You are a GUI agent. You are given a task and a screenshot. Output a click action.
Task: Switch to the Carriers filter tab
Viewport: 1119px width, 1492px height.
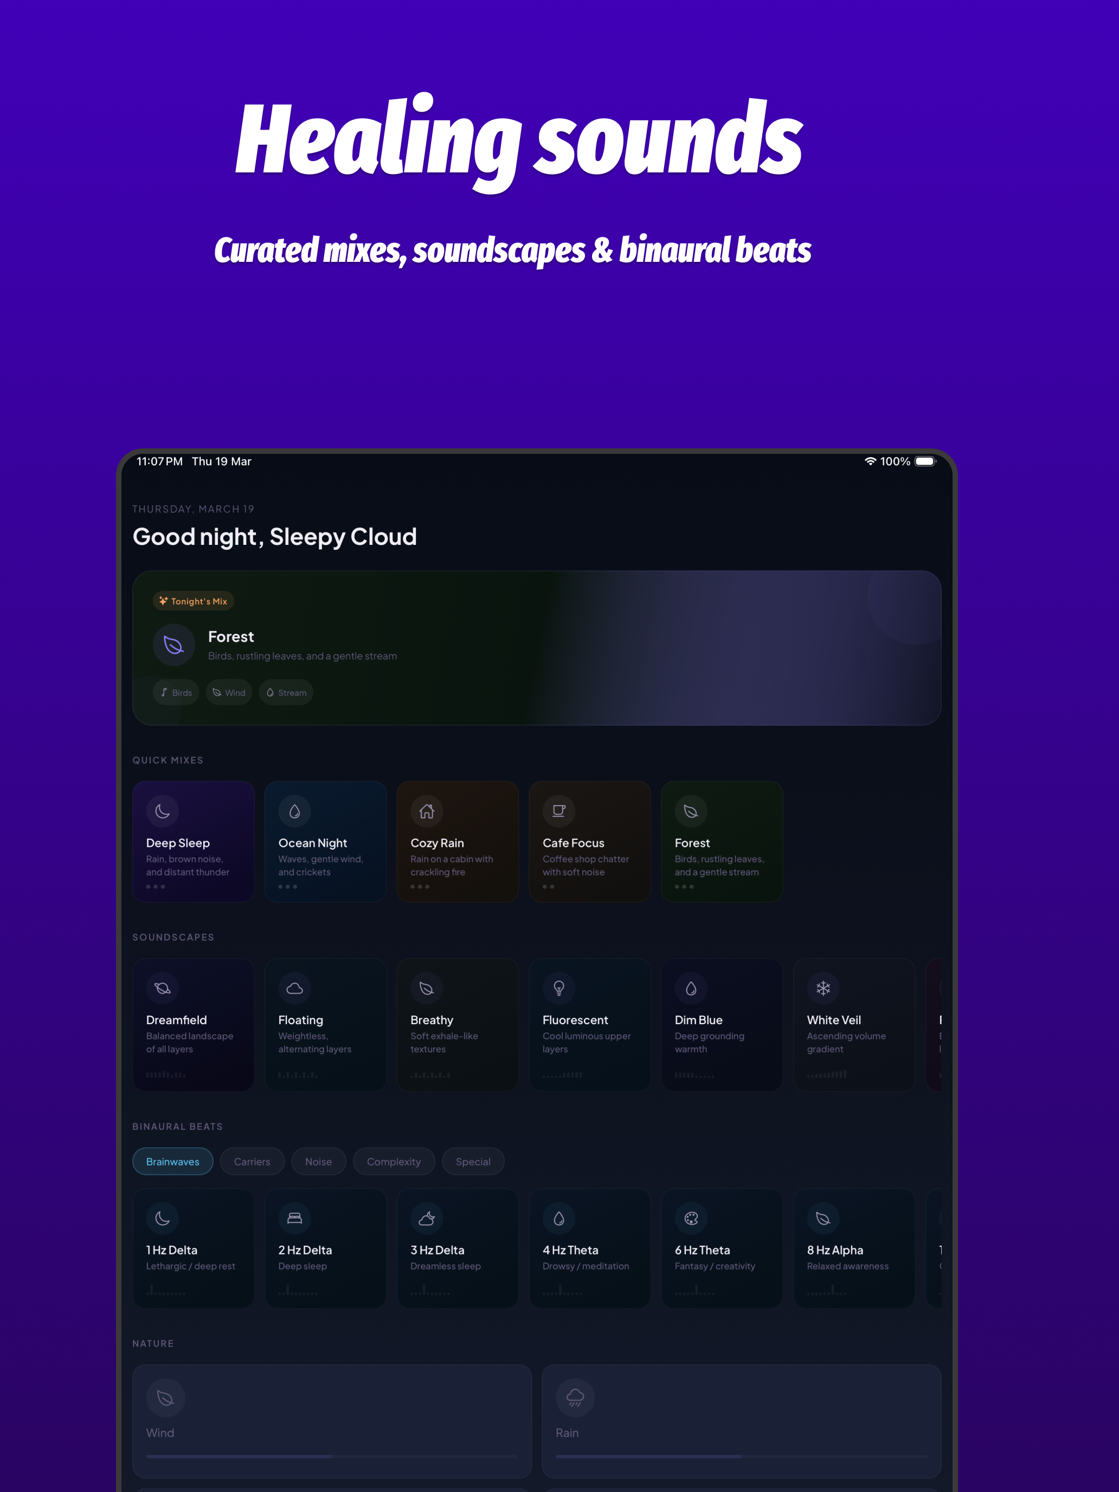(252, 1161)
